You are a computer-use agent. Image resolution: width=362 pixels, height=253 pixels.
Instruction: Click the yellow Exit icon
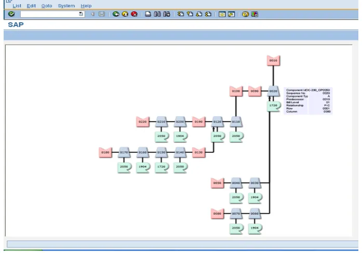coord(125,14)
